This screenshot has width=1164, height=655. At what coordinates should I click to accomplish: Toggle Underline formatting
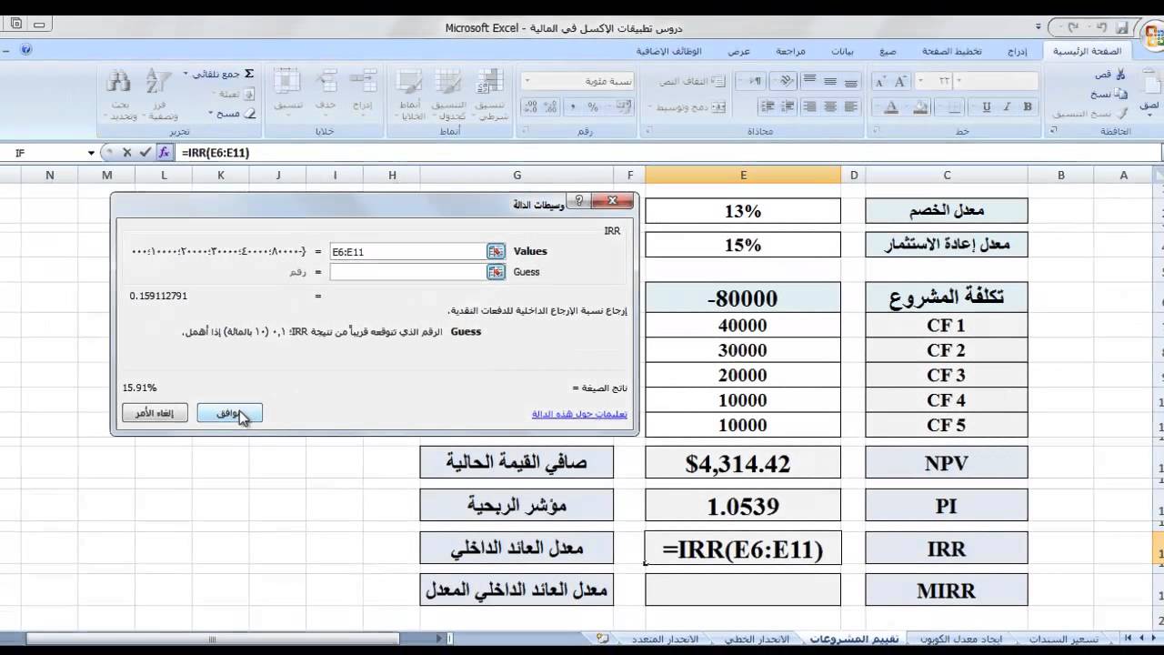[987, 107]
